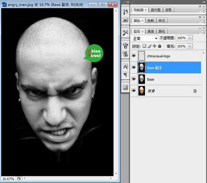
Task: Close the 颜色 tab with its x
Action: coord(142,21)
